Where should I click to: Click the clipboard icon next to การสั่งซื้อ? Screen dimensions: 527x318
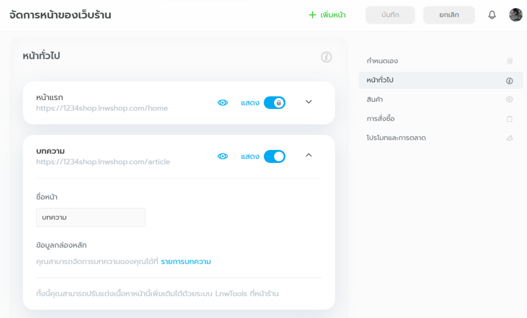click(x=510, y=119)
